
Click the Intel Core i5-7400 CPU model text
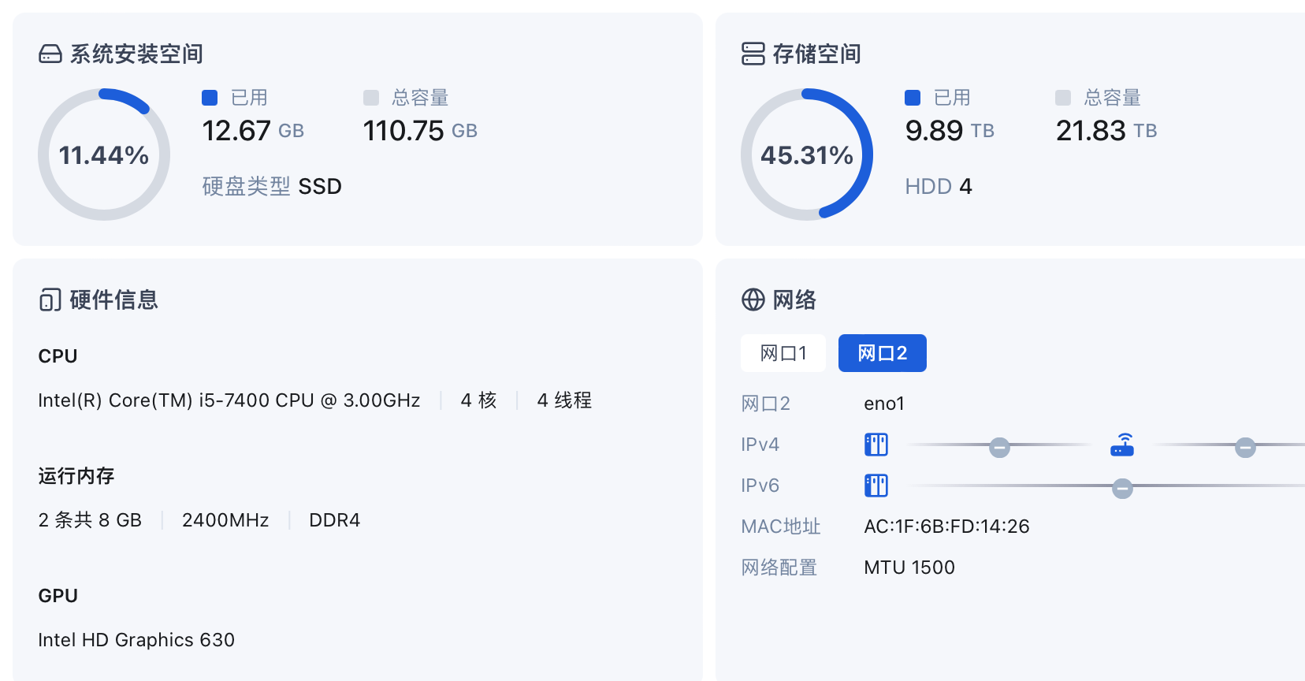pos(229,400)
